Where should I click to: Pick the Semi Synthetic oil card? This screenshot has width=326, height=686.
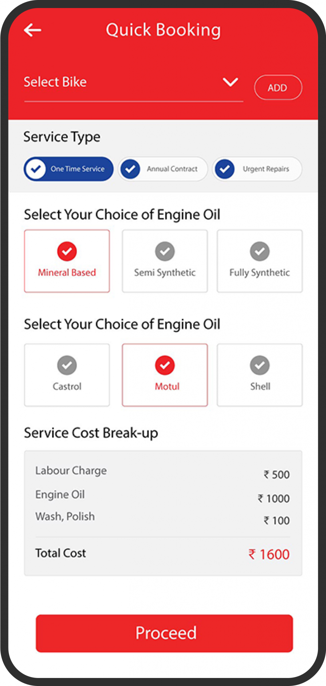point(165,261)
